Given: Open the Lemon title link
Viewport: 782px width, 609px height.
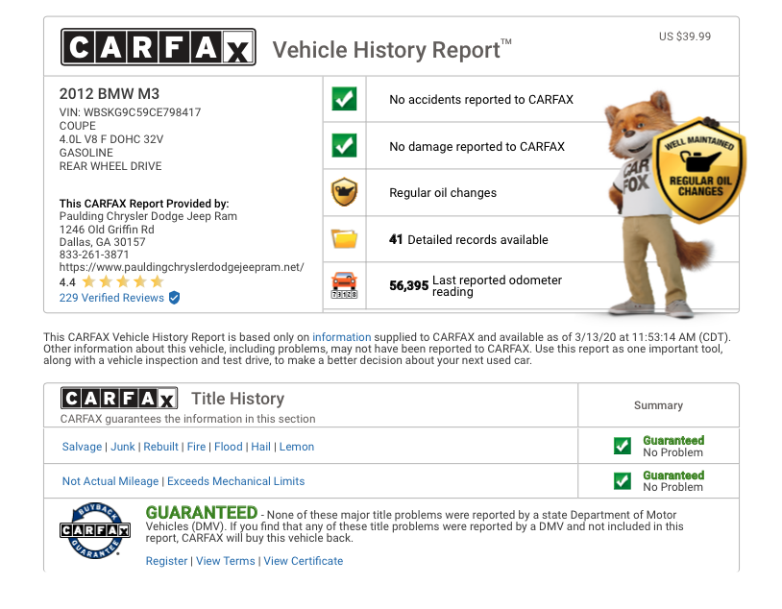Looking at the screenshot, I should tap(297, 447).
